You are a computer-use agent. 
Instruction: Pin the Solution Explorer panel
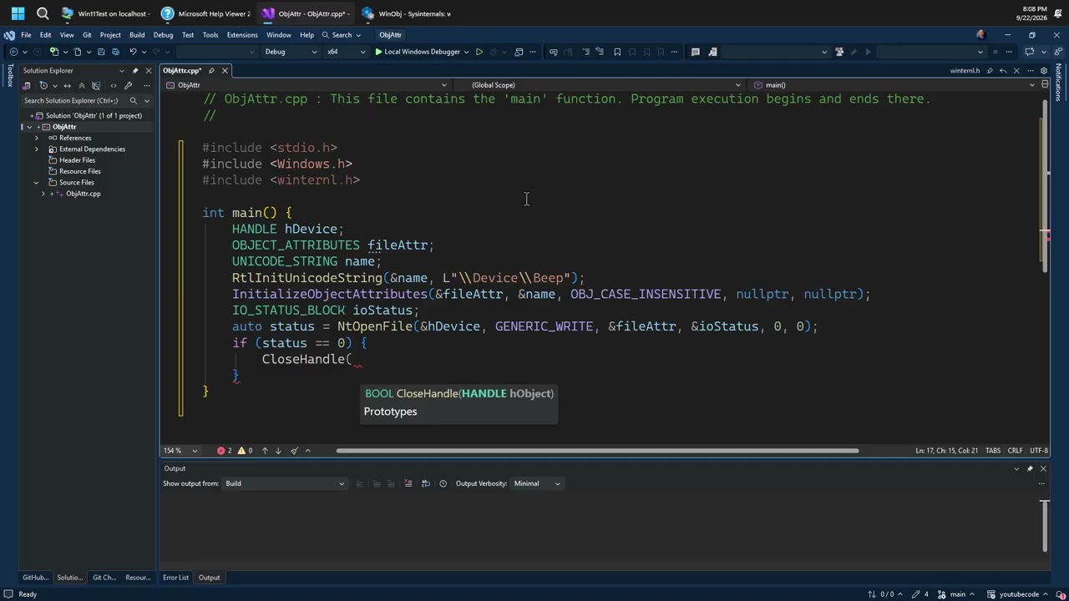pos(135,70)
